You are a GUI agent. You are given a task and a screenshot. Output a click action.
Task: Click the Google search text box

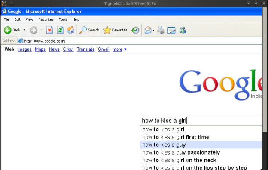[x=201, y=121]
